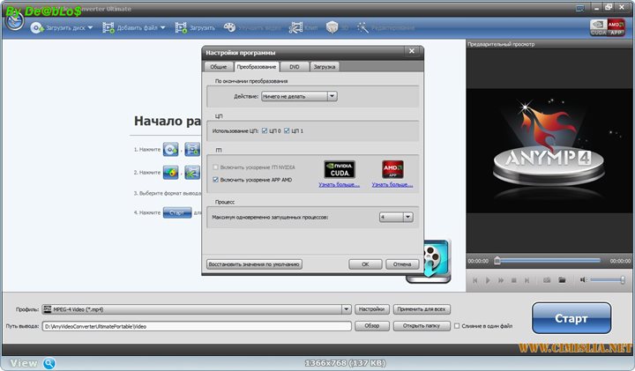The image size is (635, 371).
Task: Uncheck Включить ускорение APP AMD
Action: 215,180
